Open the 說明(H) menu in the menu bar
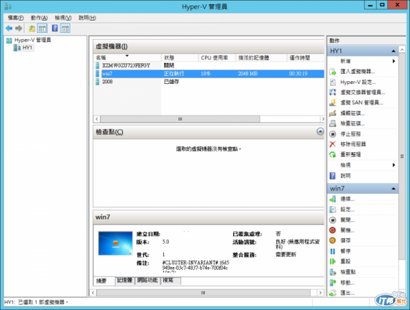The image size is (410, 310). 87,18
